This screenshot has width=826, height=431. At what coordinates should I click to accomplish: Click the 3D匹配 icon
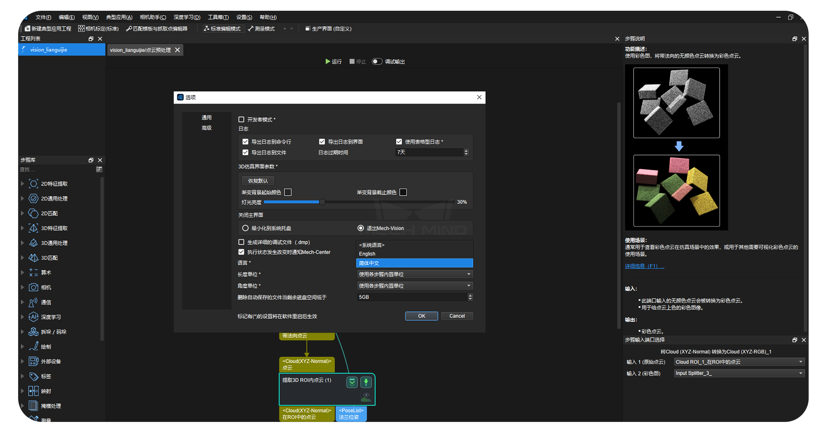33,258
